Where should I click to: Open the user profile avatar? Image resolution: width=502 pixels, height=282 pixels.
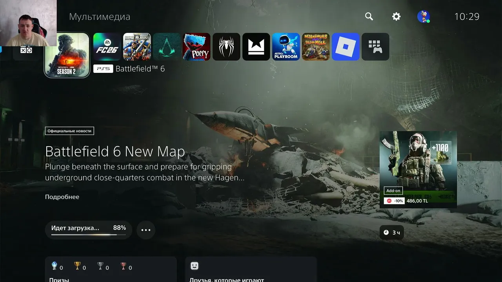click(x=424, y=16)
